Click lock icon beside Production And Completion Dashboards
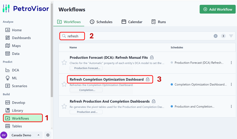 (154, 101)
